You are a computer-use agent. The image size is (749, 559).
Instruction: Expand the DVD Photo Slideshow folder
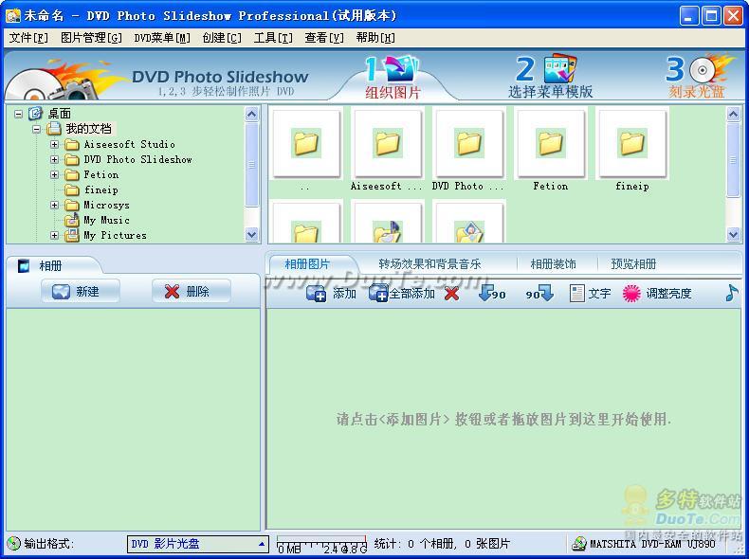(x=54, y=159)
